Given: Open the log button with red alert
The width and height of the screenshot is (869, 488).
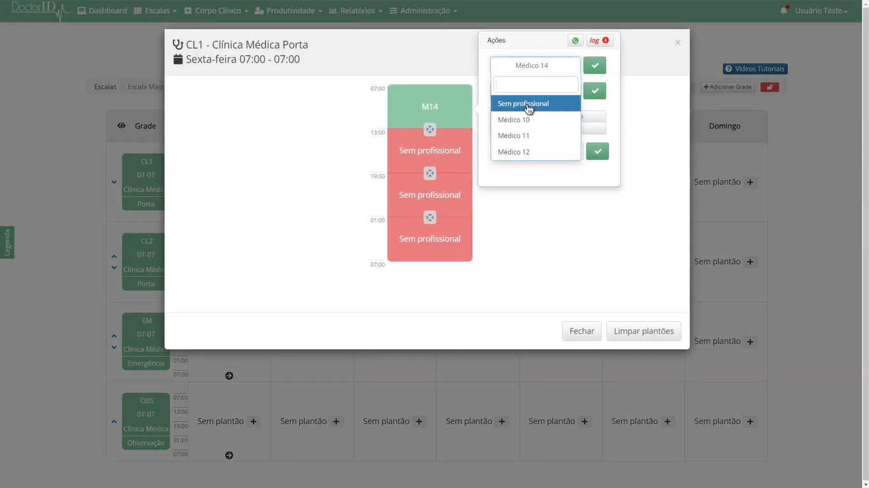Looking at the screenshot, I should (599, 40).
